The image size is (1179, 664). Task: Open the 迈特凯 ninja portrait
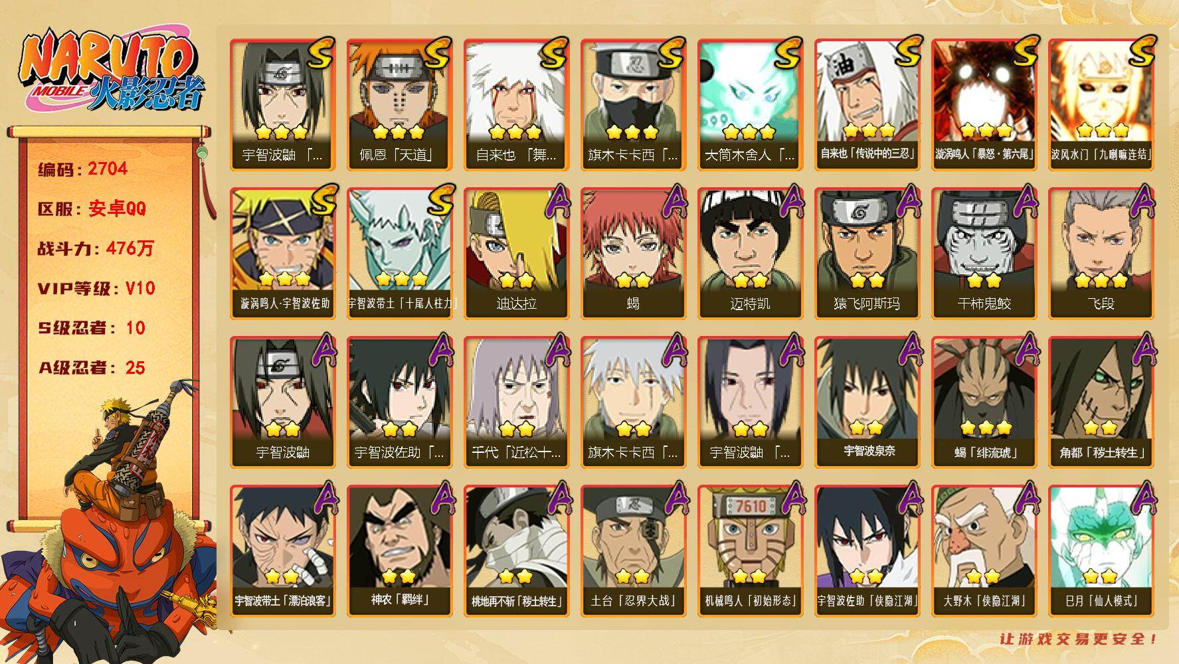pyautogui.click(x=750, y=254)
